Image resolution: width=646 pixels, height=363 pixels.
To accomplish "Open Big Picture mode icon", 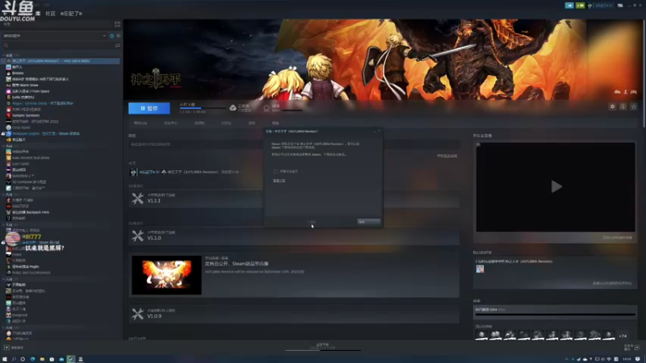I will click(x=620, y=6).
